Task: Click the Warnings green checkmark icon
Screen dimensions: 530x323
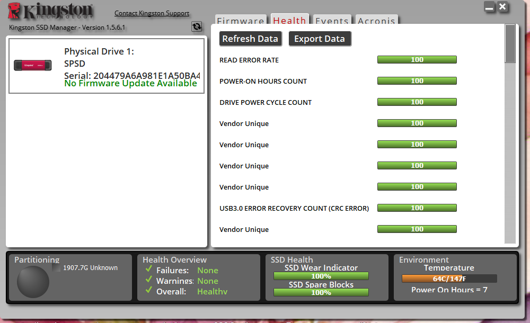Action: tap(149, 281)
